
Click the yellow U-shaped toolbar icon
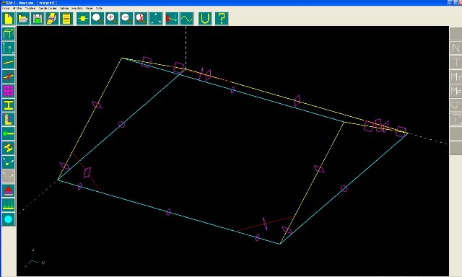click(205, 19)
